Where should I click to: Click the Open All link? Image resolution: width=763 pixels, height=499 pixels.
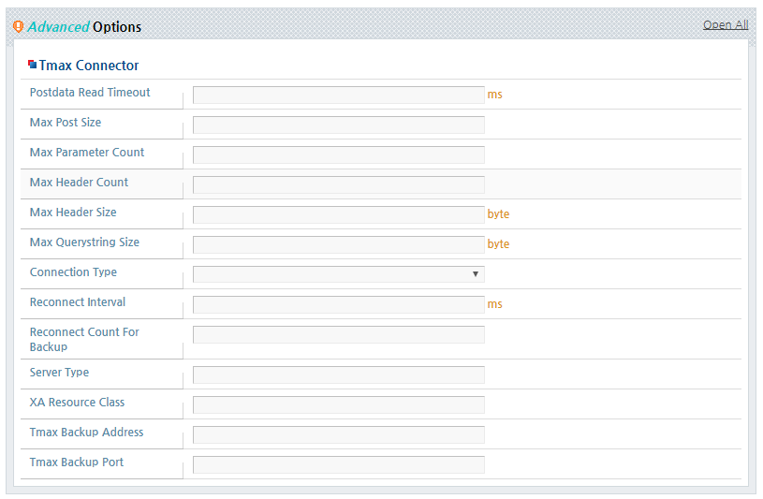pyautogui.click(x=725, y=25)
